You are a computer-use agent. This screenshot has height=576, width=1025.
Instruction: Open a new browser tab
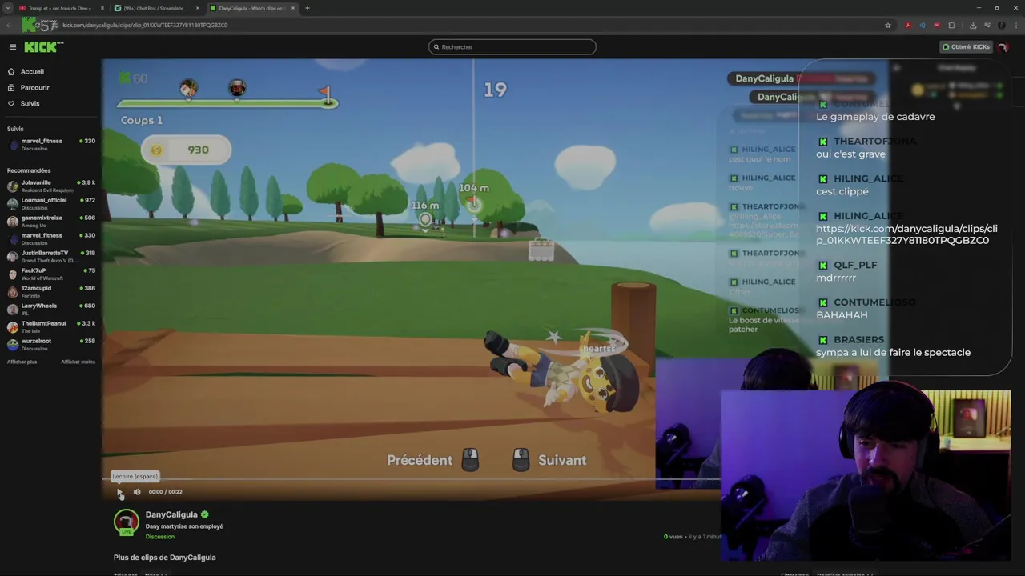pos(307,8)
